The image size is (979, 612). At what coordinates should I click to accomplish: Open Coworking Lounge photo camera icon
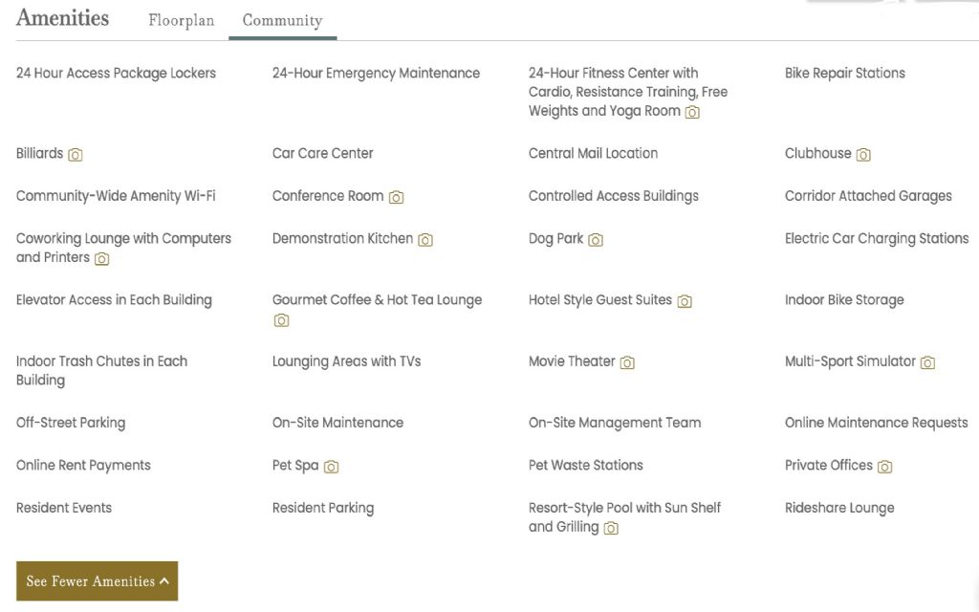pos(101,258)
